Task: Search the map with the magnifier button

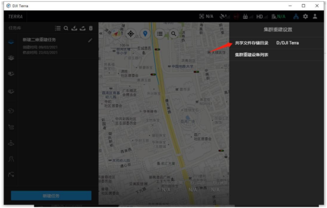Action: (174, 34)
